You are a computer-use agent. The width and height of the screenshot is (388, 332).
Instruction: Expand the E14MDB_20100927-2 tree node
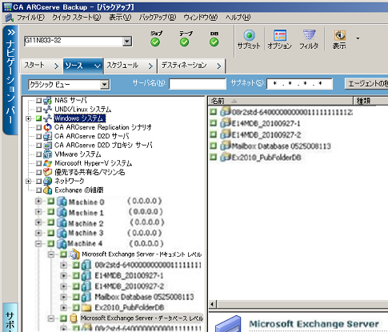coord(63,286)
